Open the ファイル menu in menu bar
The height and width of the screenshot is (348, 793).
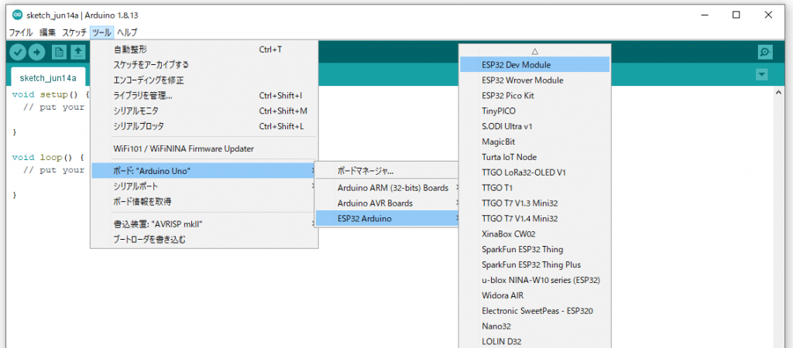pyautogui.click(x=21, y=32)
